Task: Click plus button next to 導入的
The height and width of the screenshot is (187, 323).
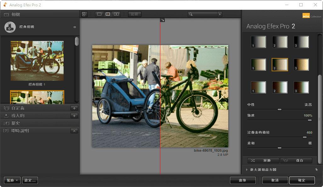Action: point(74,116)
